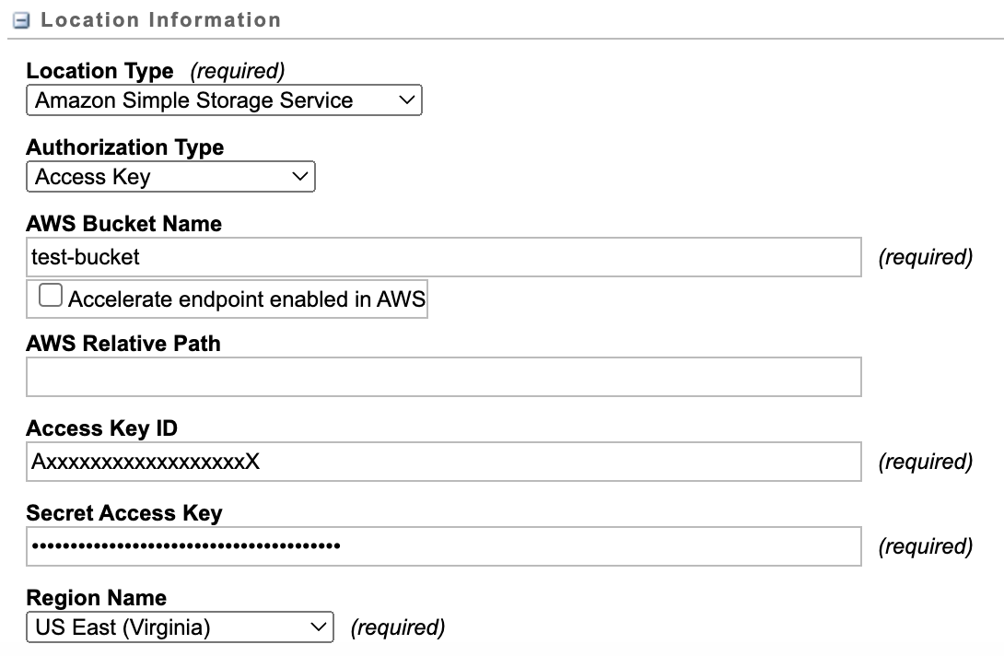This screenshot has height=656, width=1004.
Task: Click the 'AWS Bucket Name' field label
Action: point(123,223)
